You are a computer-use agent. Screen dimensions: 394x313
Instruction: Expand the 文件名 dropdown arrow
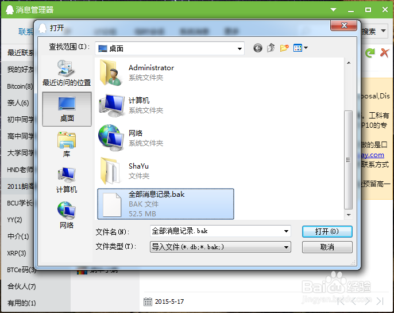pyautogui.click(x=286, y=231)
